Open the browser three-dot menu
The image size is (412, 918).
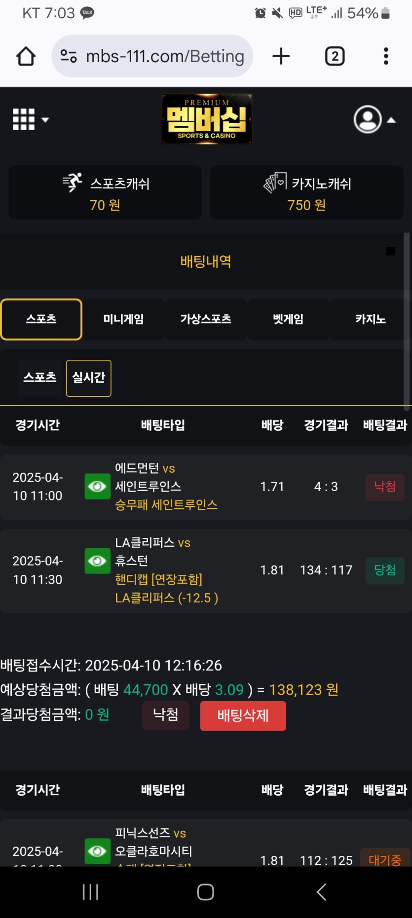(386, 56)
